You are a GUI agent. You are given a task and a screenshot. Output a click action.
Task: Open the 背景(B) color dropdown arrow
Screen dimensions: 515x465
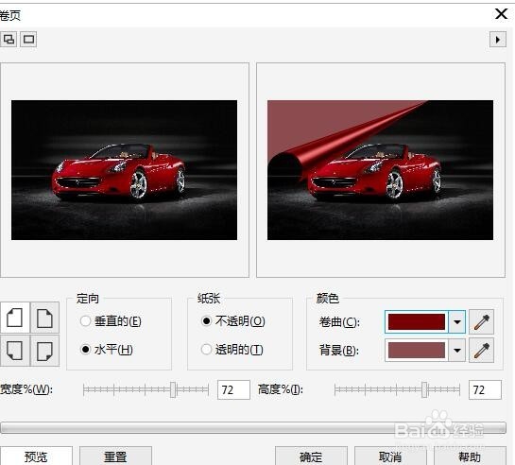[456, 351]
